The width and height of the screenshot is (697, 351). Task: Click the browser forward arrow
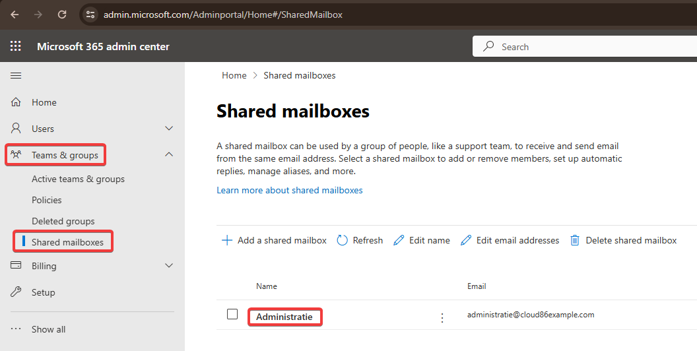38,15
